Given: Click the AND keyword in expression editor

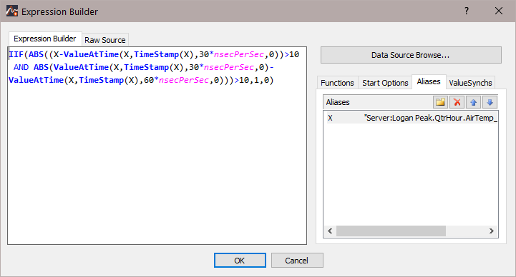Looking at the screenshot, I should coord(21,67).
